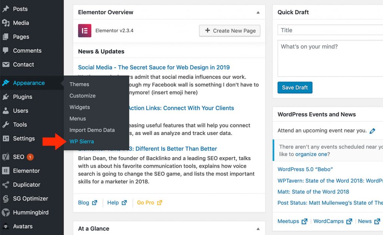Click the Save Draft button
The height and width of the screenshot is (235, 383).
295,88
